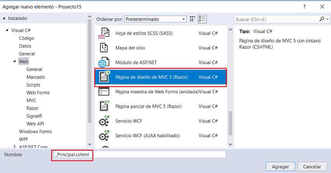The image size is (331, 173).
Task: Select Página maestra de Web Forms (anidada)
Action: pos(157,92)
